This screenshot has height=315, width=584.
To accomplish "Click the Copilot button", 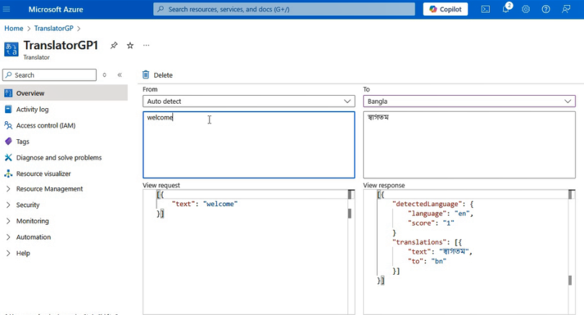I will coord(446,9).
